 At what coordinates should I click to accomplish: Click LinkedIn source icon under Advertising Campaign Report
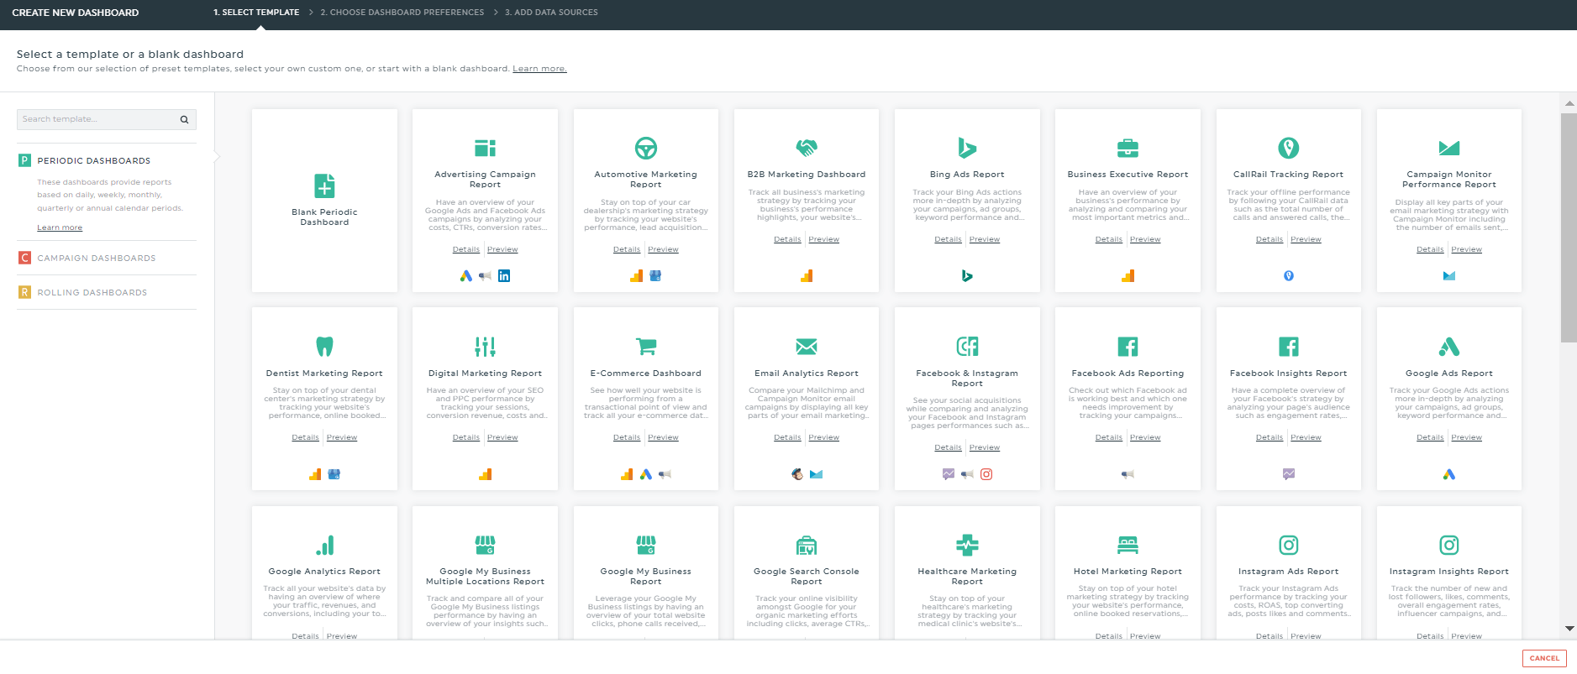tap(504, 275)
